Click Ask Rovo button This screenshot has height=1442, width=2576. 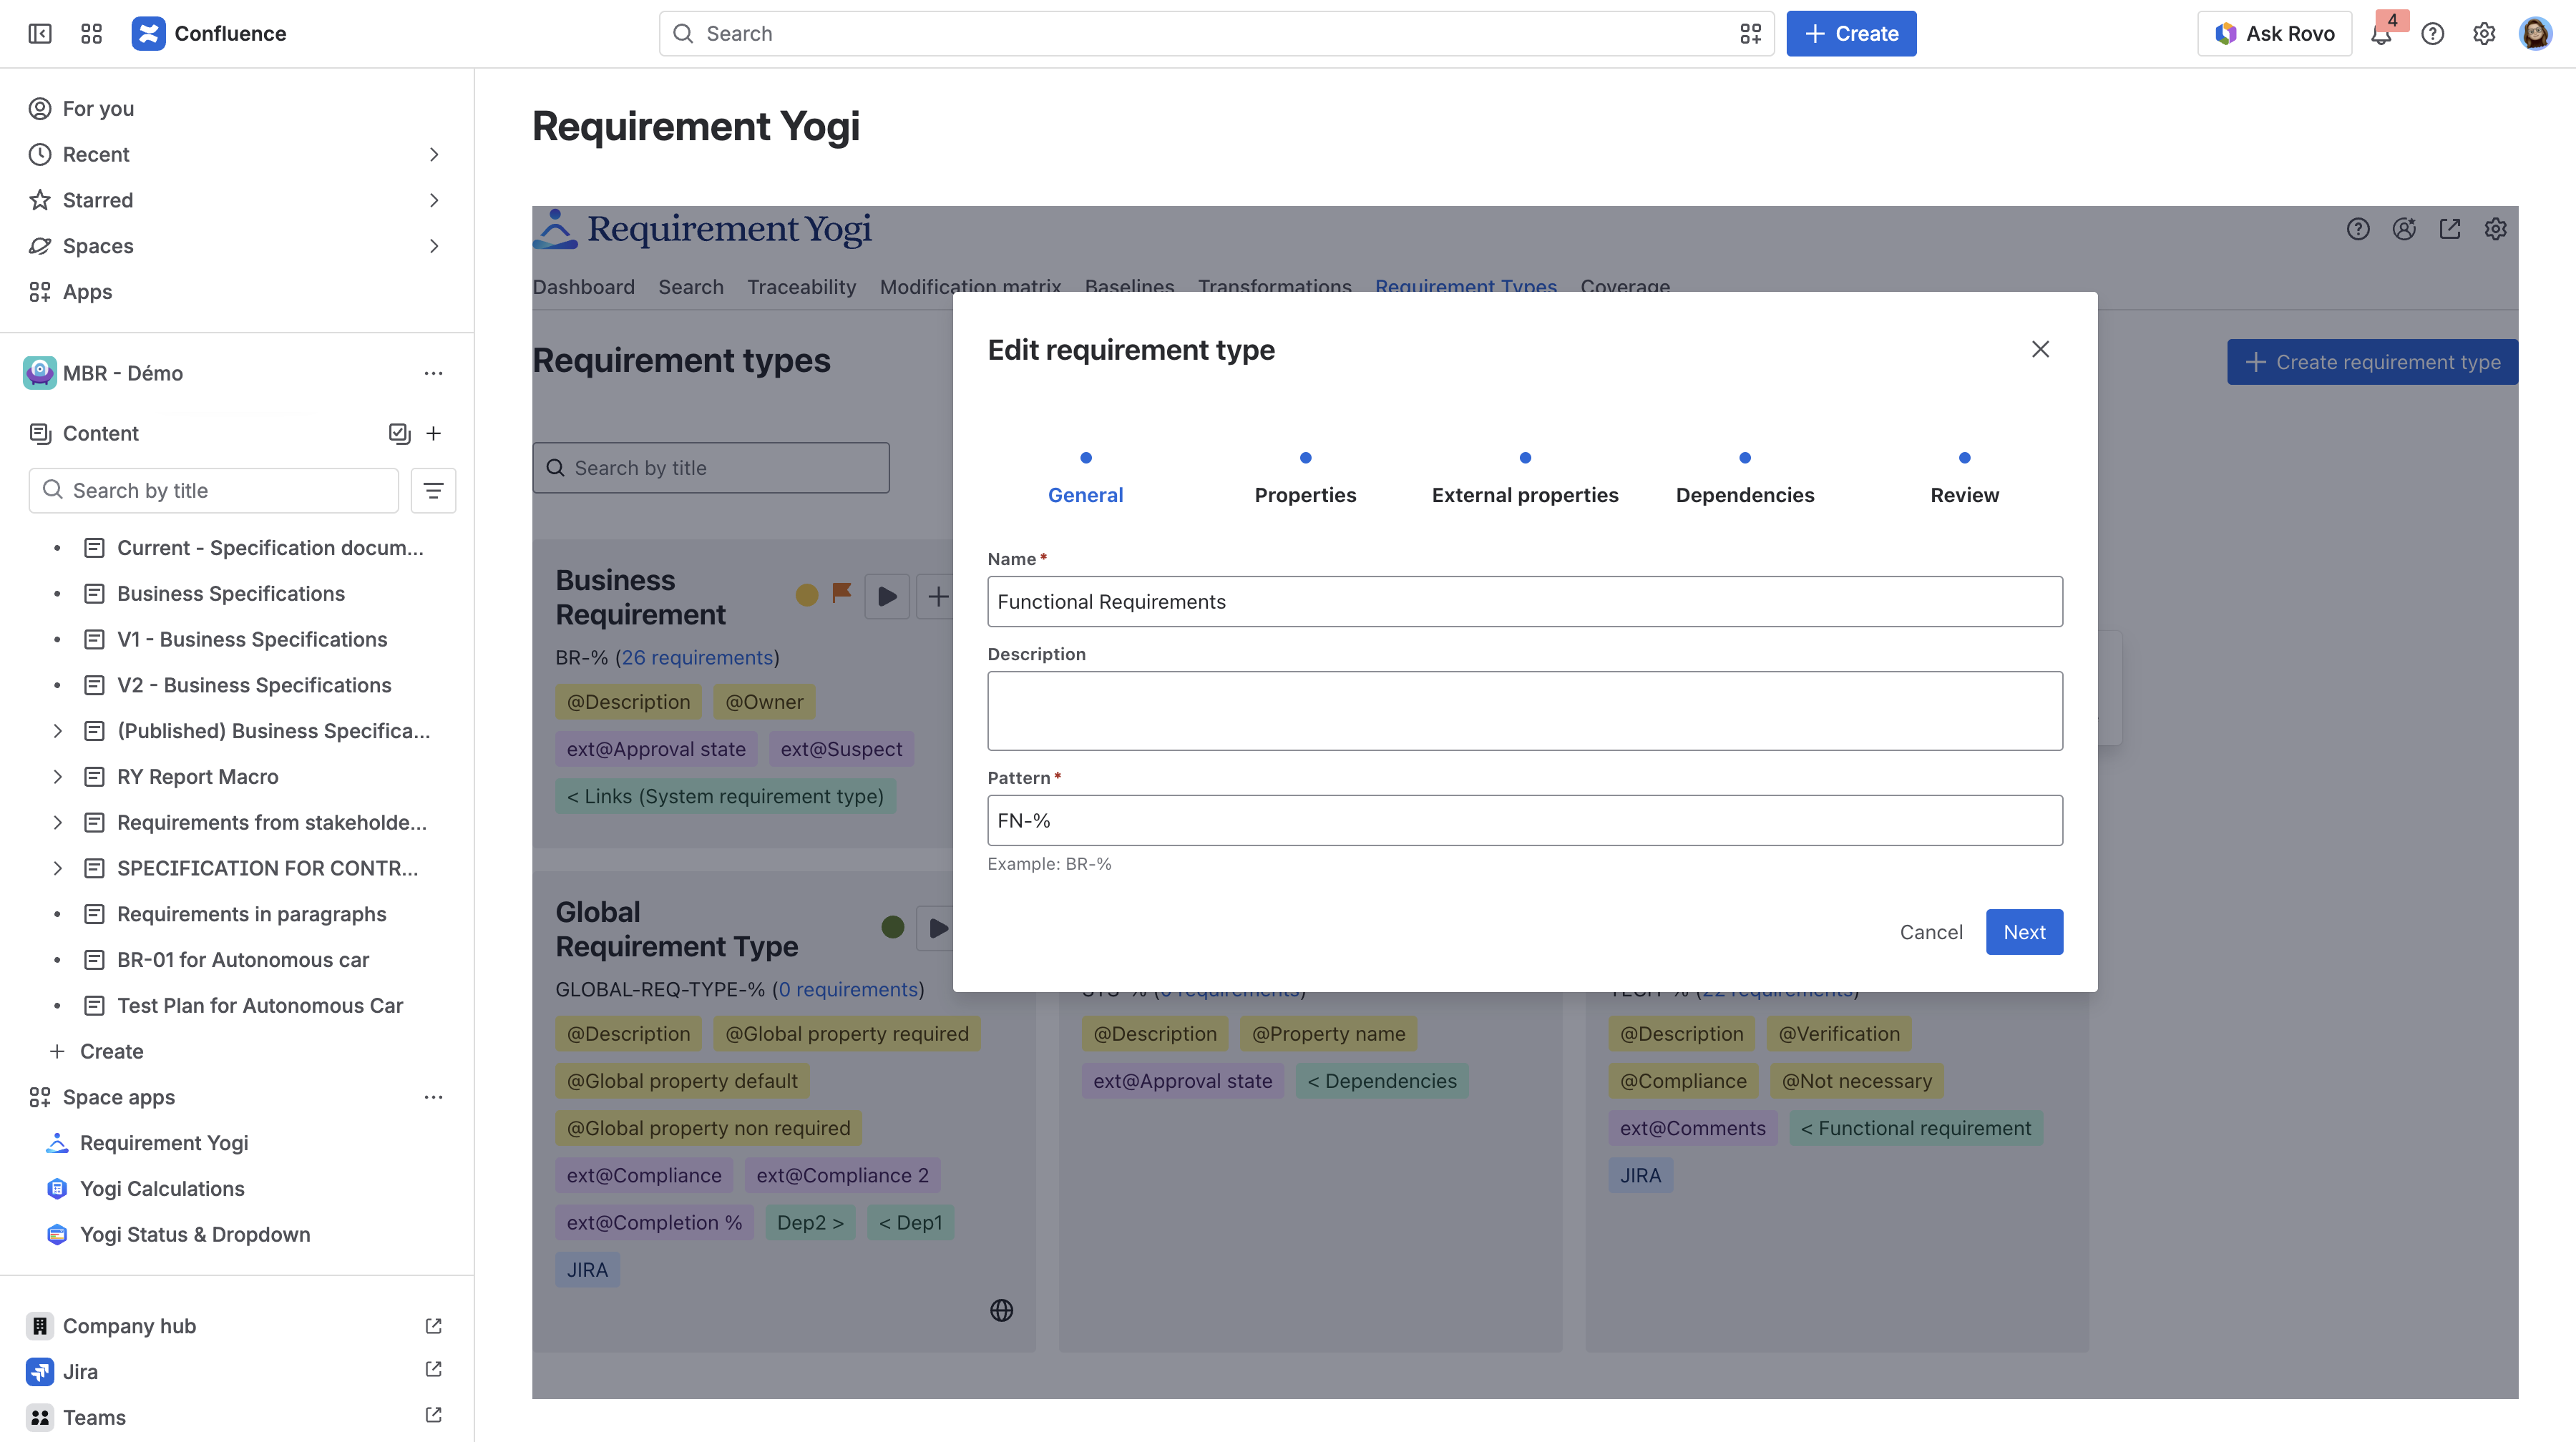click(x=2274, y=34)
